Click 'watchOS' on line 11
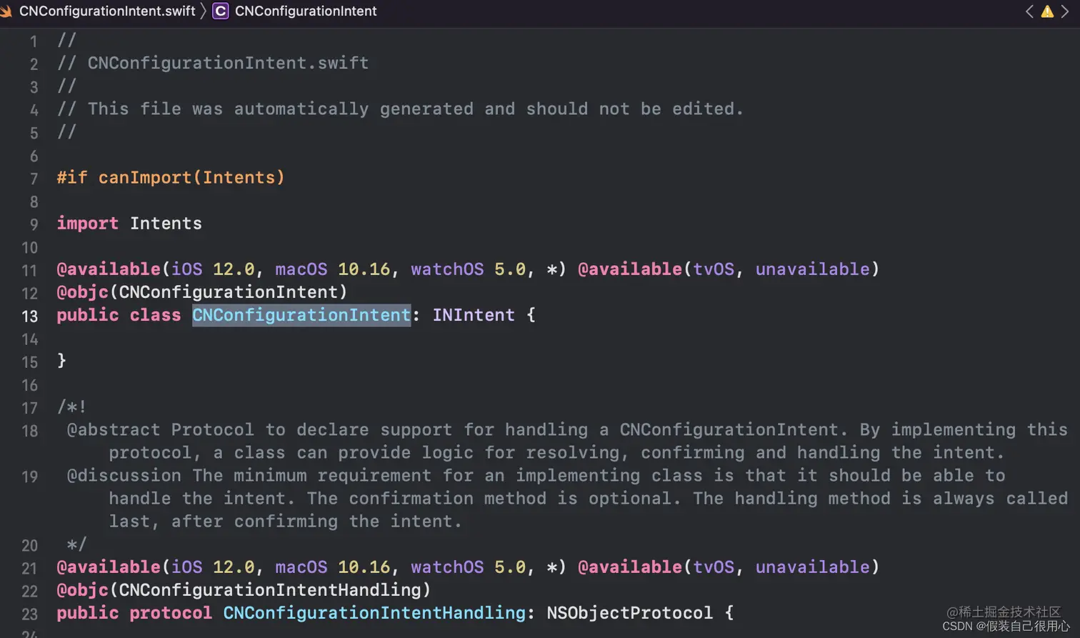The height and width of the screenshot is (638, 1080). (x=447, y=269)
